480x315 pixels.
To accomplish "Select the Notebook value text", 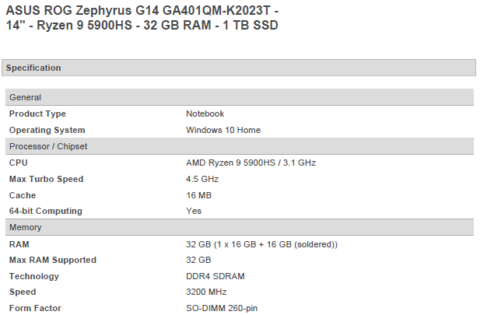I will coord(205,114).
